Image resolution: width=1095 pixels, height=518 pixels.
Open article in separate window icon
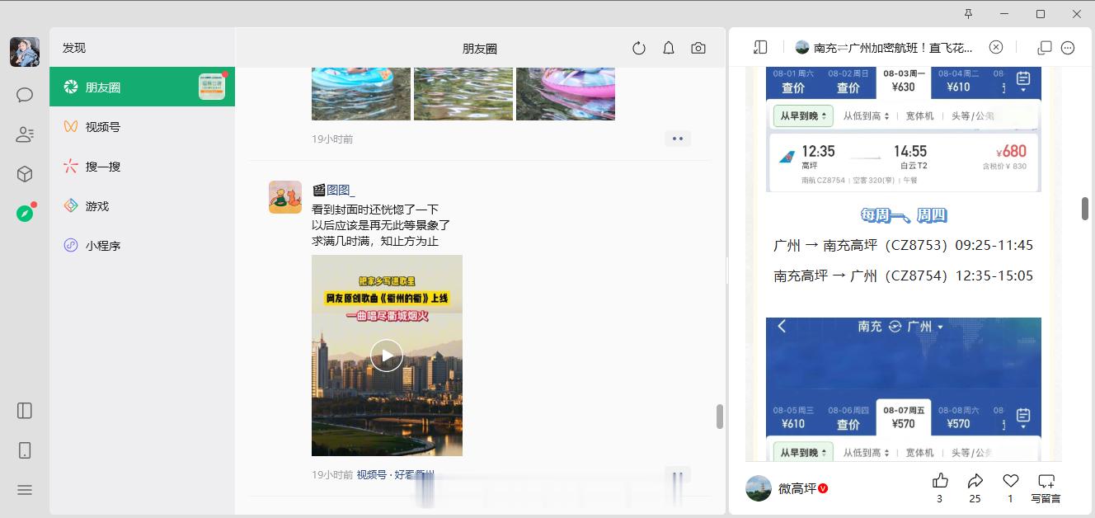pyautogui.click(x=1044, y=48)
